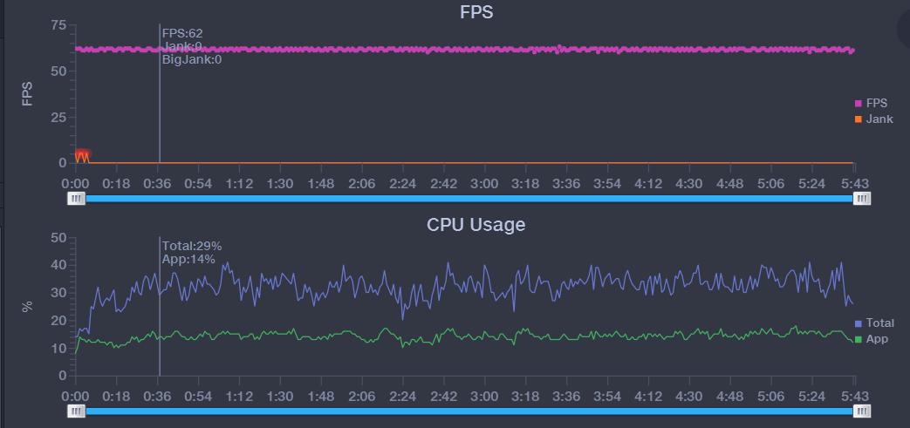Click the blue range bar under the FPS chart
This screenshot has width=910, height=428.
[x=469, y=199]
